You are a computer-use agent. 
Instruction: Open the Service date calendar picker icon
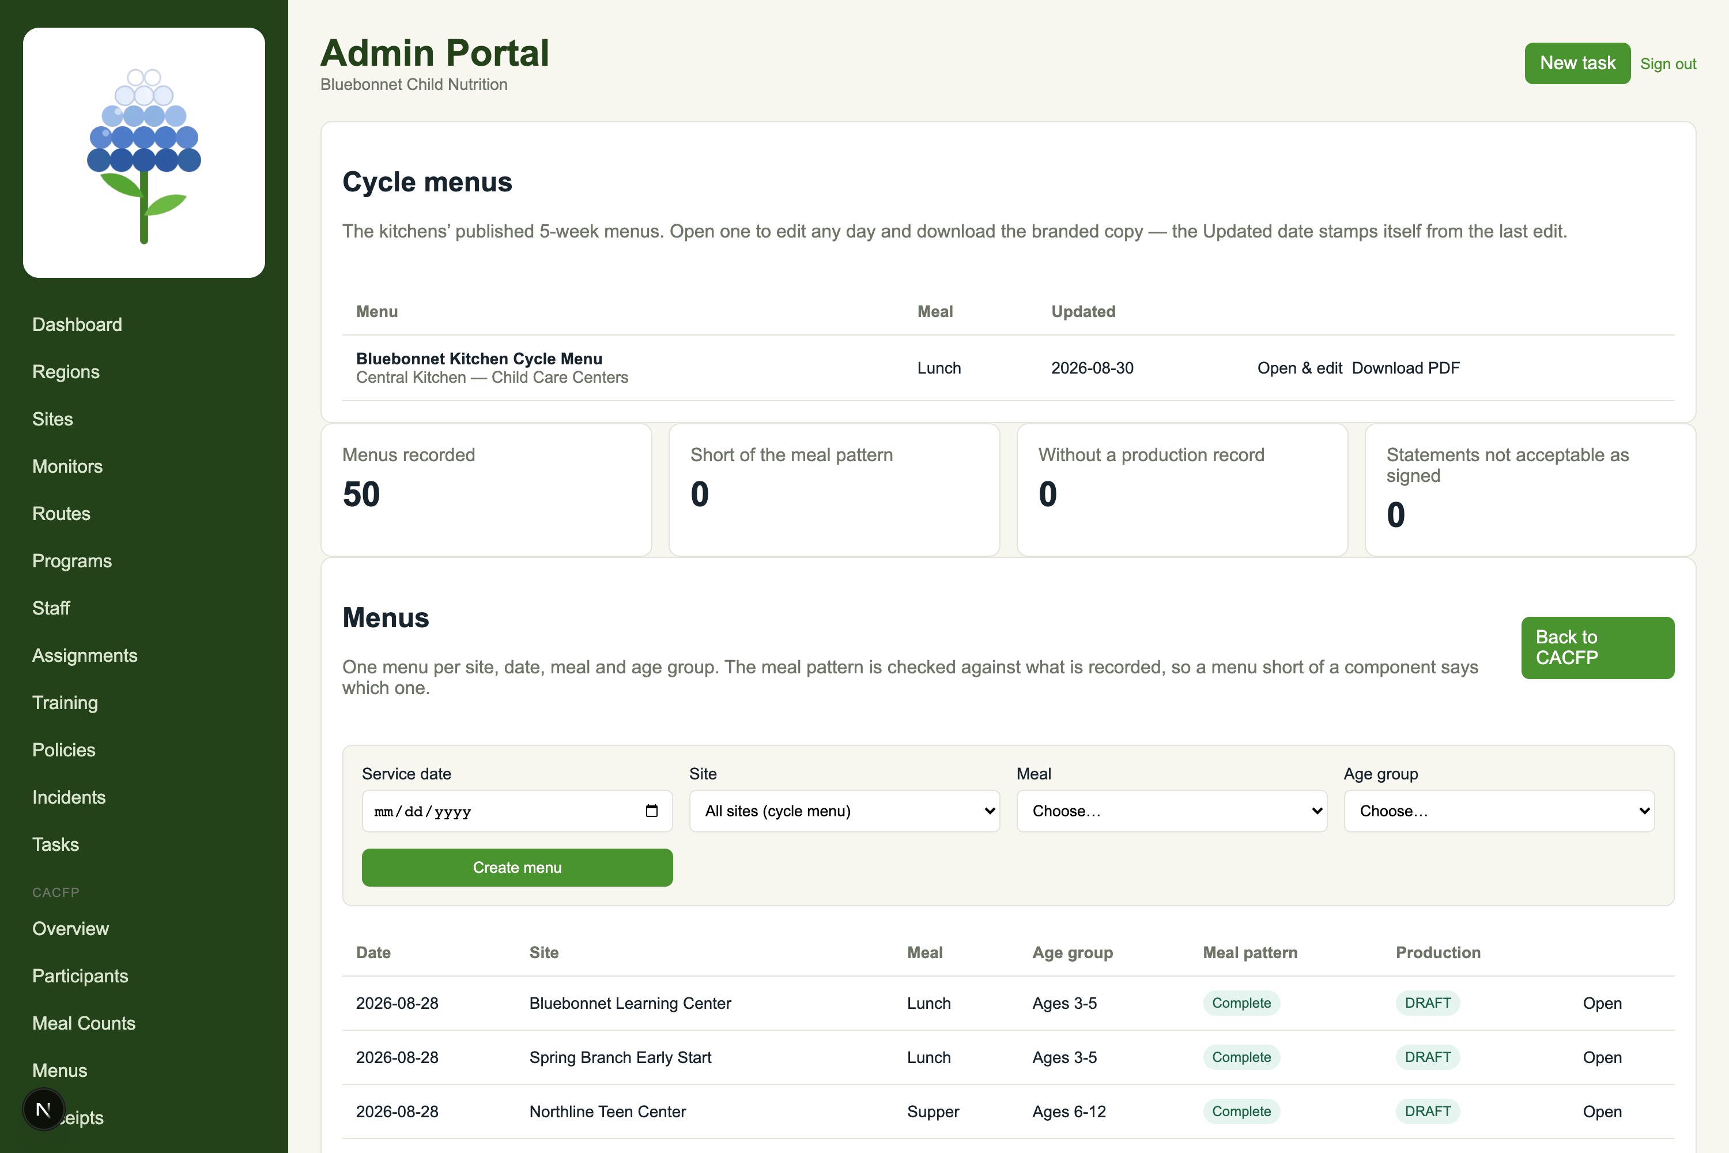(x=651, y=811)
